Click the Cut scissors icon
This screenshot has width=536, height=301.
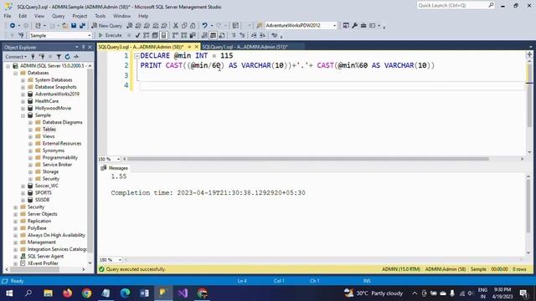click(x=176, y=26)
